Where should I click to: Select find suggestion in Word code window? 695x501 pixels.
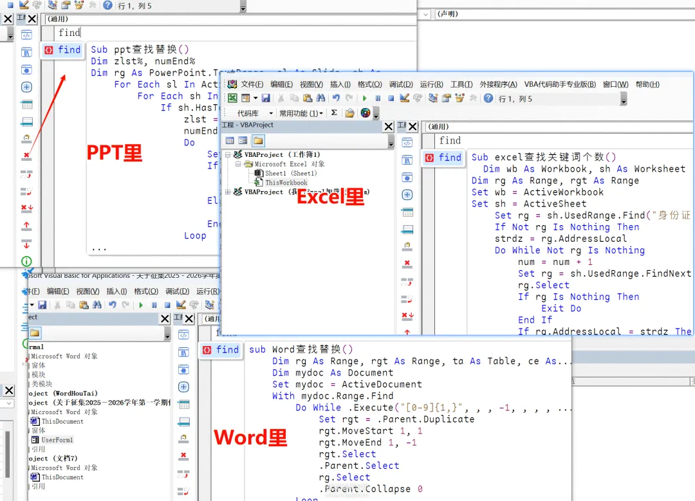221,350
